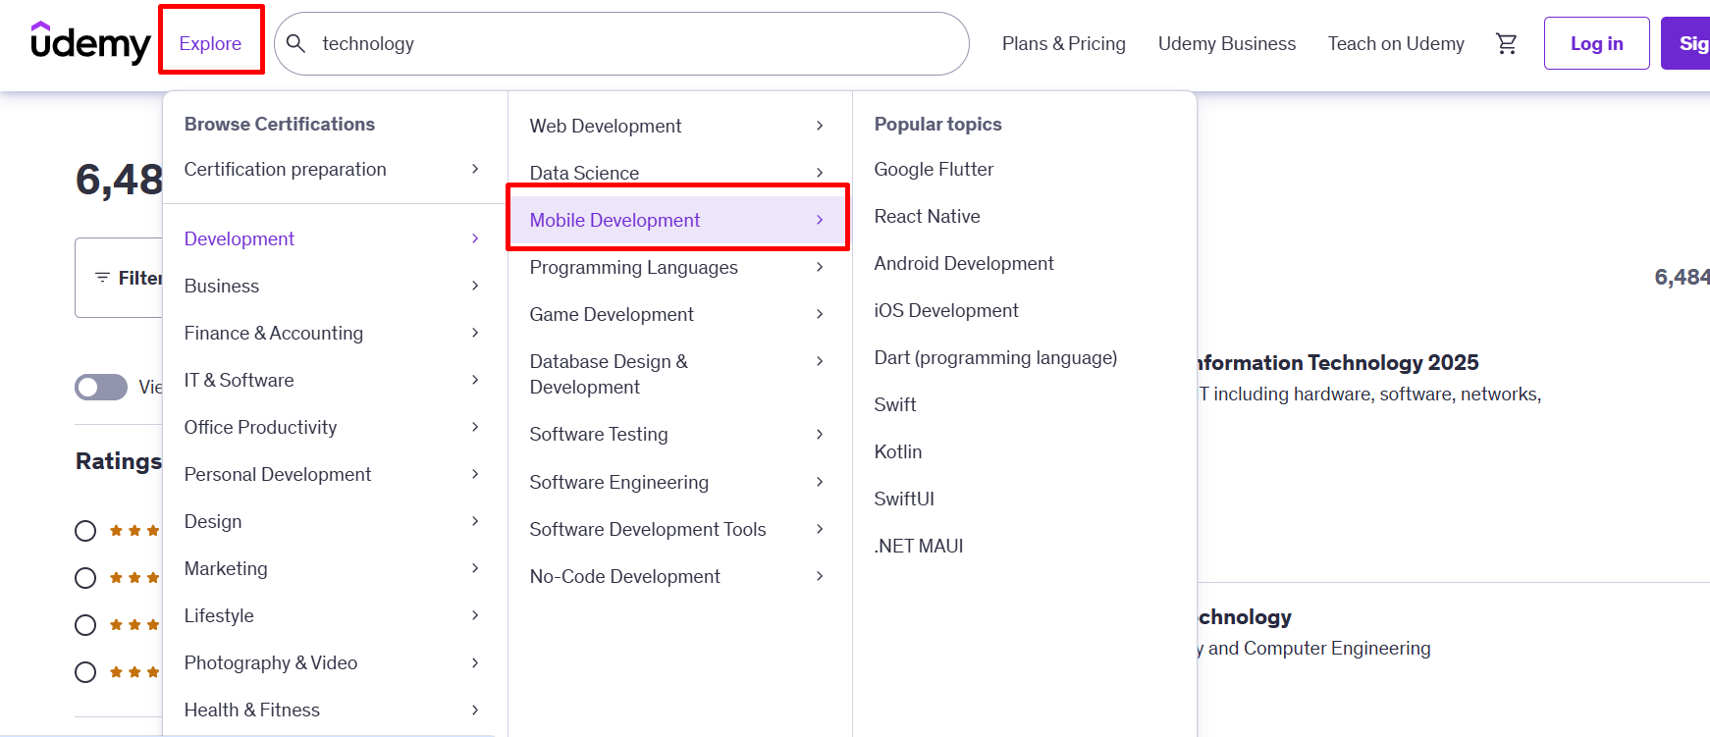The image size is (1710, 737).
Task: Select Personal Development category
Action: point(278,474)
